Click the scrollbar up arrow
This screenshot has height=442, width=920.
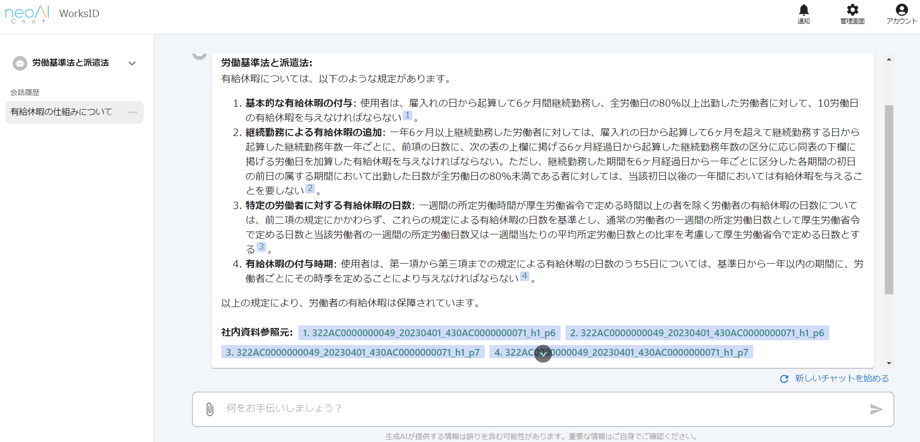click(889, 59)
